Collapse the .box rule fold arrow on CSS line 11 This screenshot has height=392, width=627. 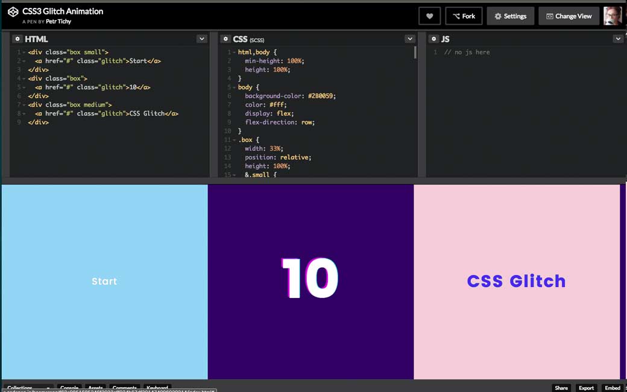(x=234, y=140)
